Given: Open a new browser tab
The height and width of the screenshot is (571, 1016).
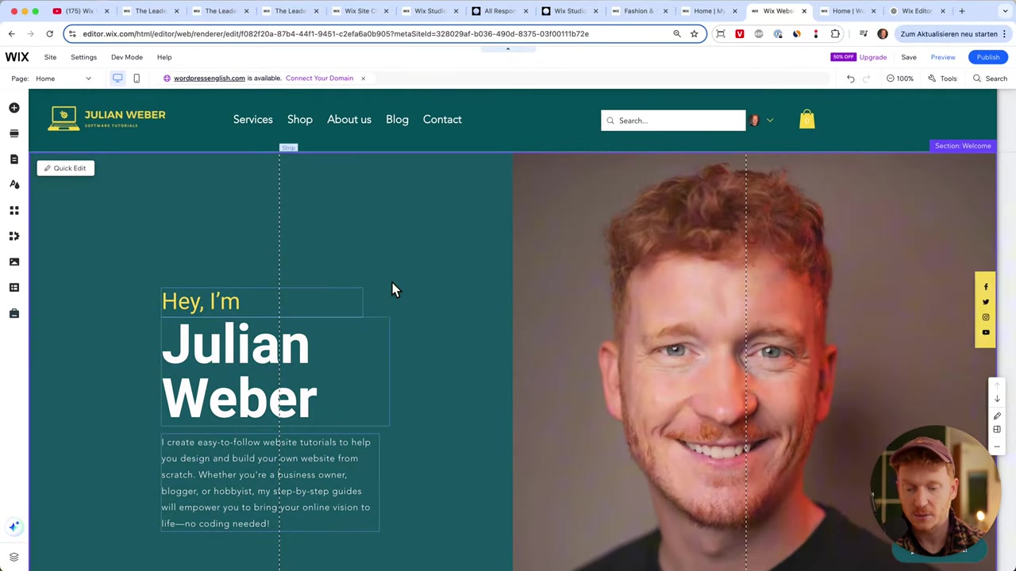Looking at the screenshot, I should point(961,11).
